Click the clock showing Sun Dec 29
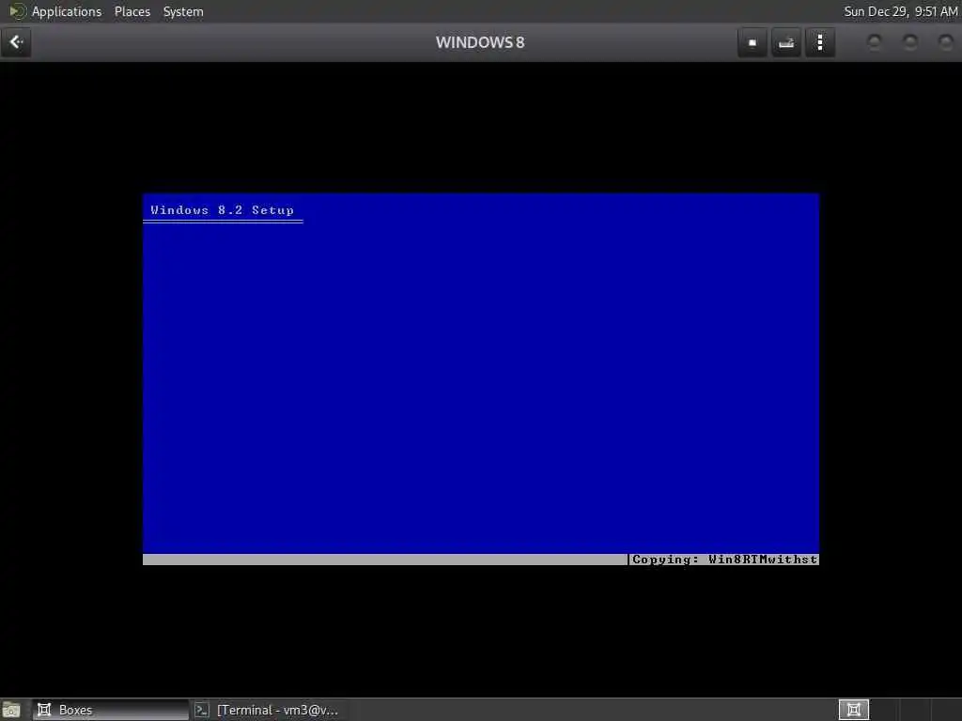The image size is (962, 721). [x=900, y=11]
